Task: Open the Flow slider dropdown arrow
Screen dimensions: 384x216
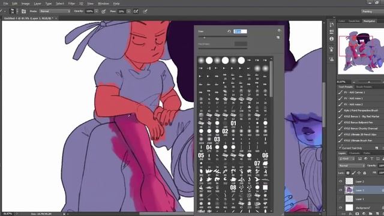Action: [x=128, y=11]
